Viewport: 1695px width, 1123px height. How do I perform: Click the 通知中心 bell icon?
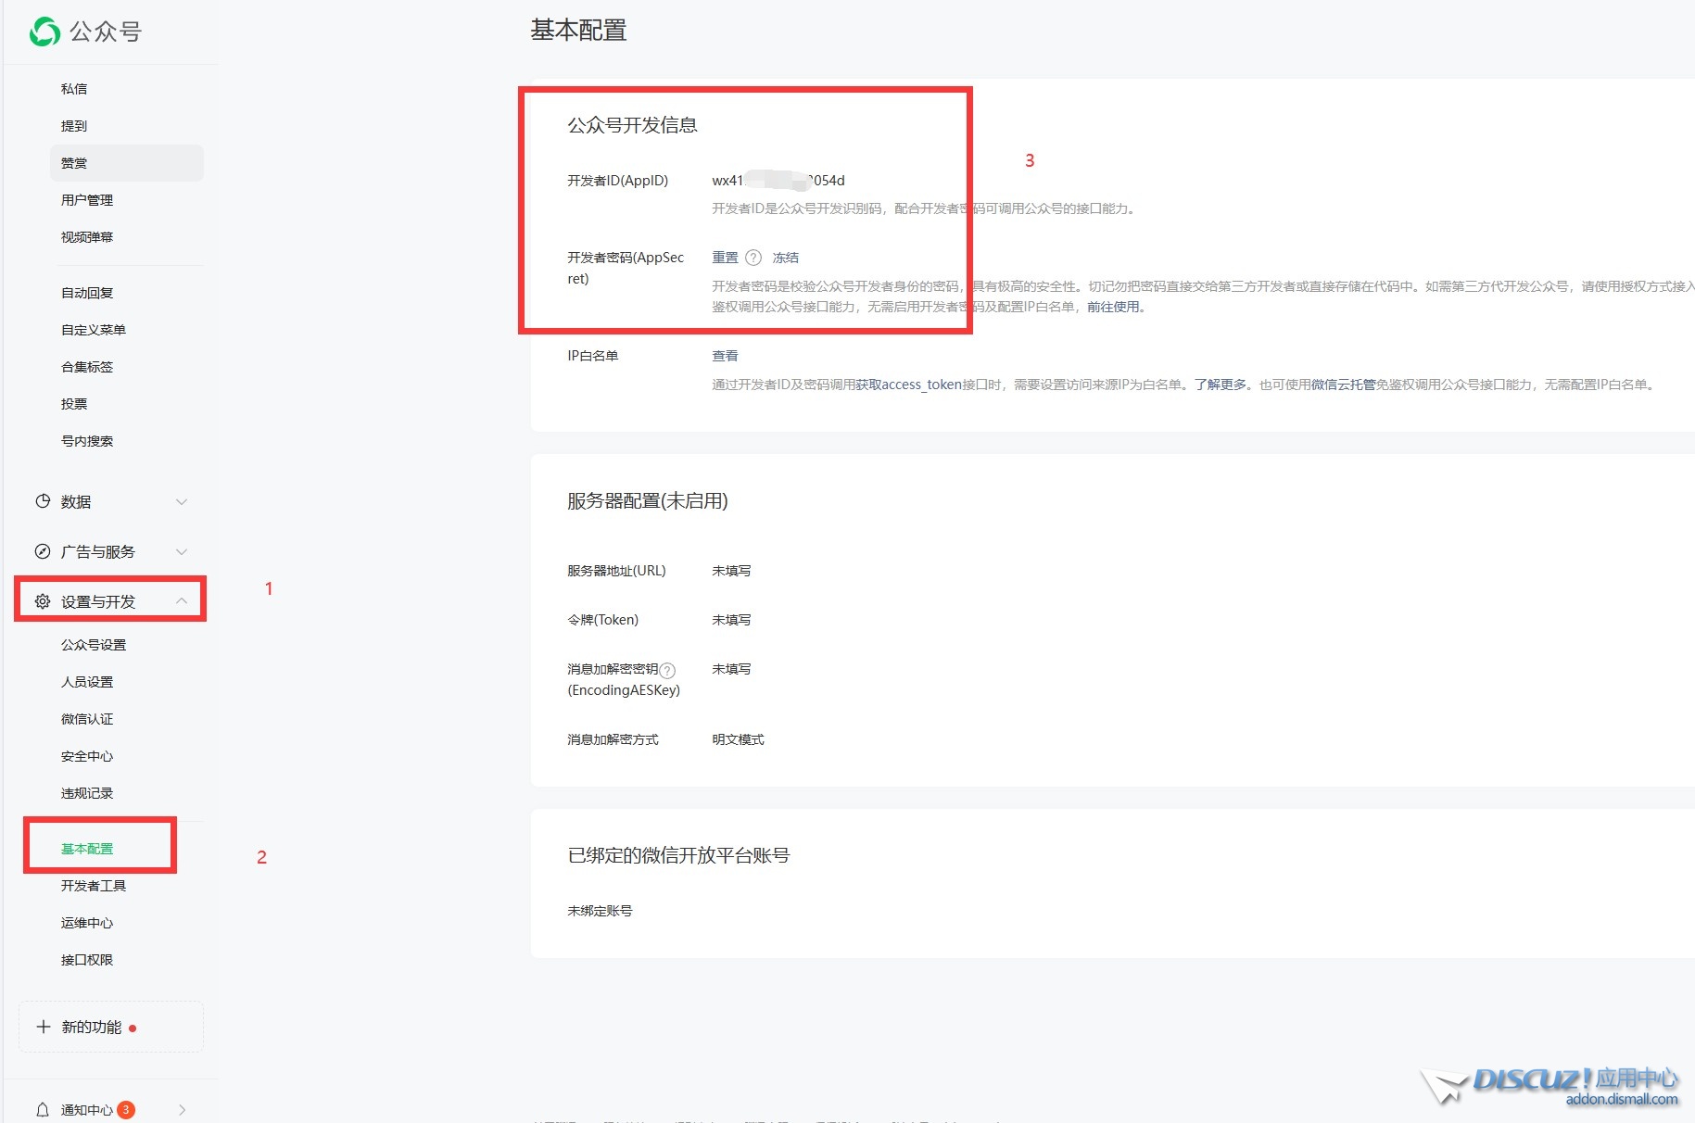43,1109
